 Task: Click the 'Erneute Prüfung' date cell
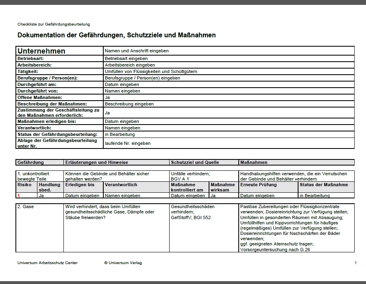pos(268,196)
